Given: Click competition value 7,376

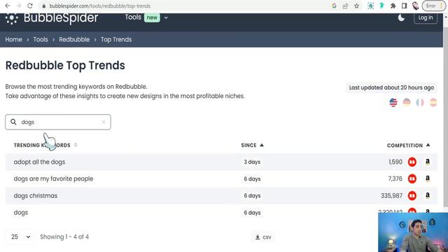Looking at the screenshot, I should (x=395, y=179).
